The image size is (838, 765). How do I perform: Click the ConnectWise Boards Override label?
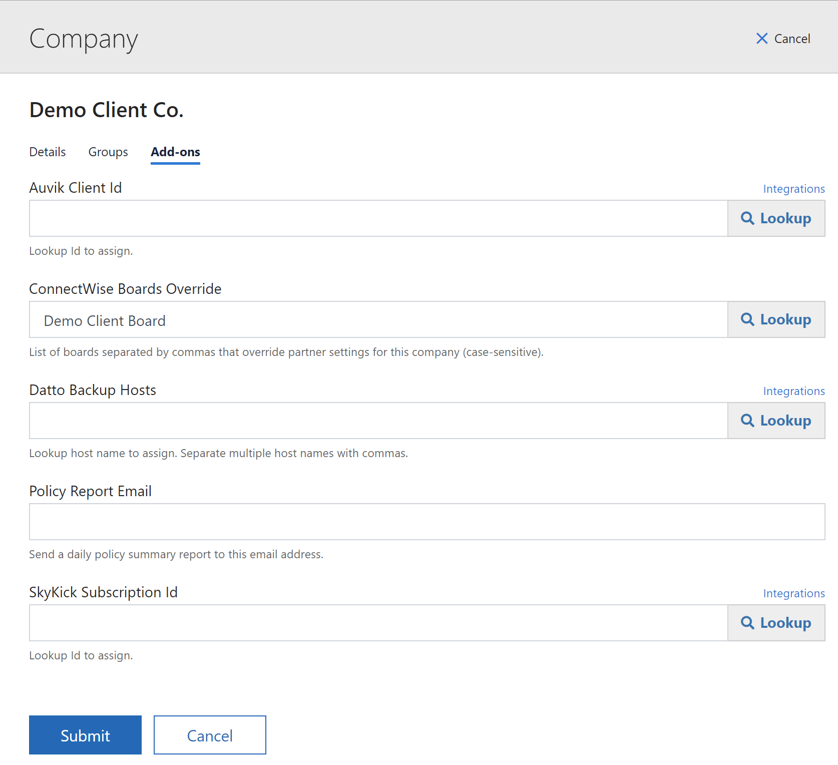tap(125, 289)
